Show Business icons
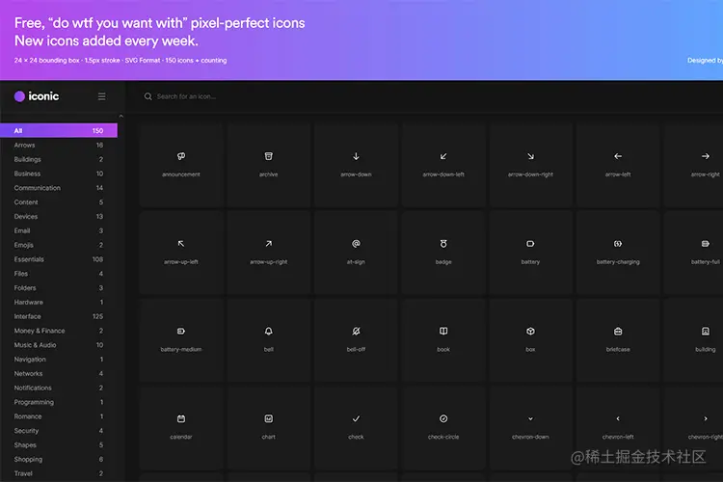Screen dimensions: 723x482 (x=59, y=174)
